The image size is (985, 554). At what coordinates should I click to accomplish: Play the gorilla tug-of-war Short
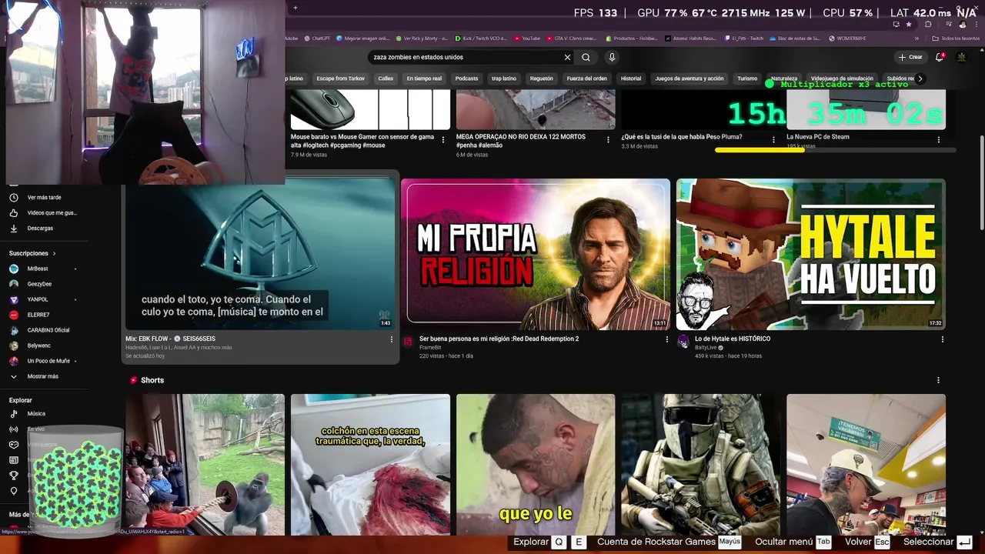coord(205,465)
